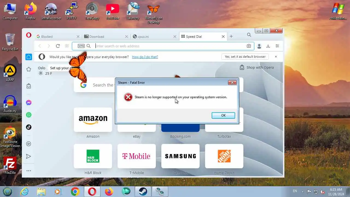
Task: Open the Flow send icon in sidebar
Action: [29, 156]
